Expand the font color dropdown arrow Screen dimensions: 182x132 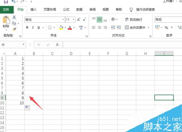(x=74, y=28)
